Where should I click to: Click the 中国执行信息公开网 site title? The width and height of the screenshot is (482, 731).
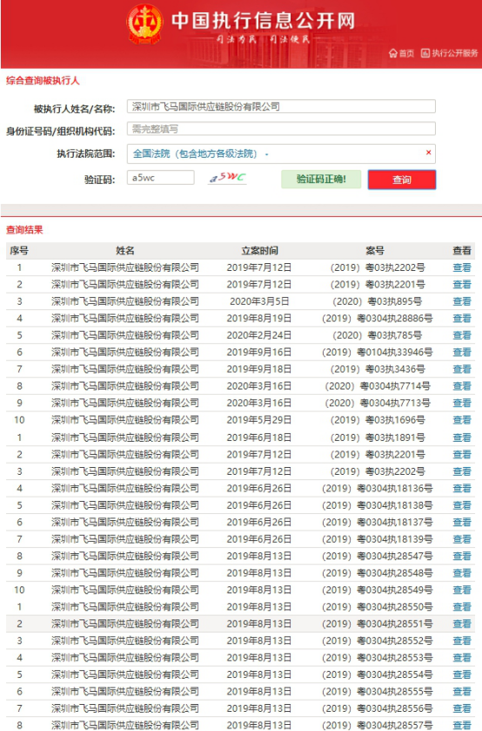[263, 21]
